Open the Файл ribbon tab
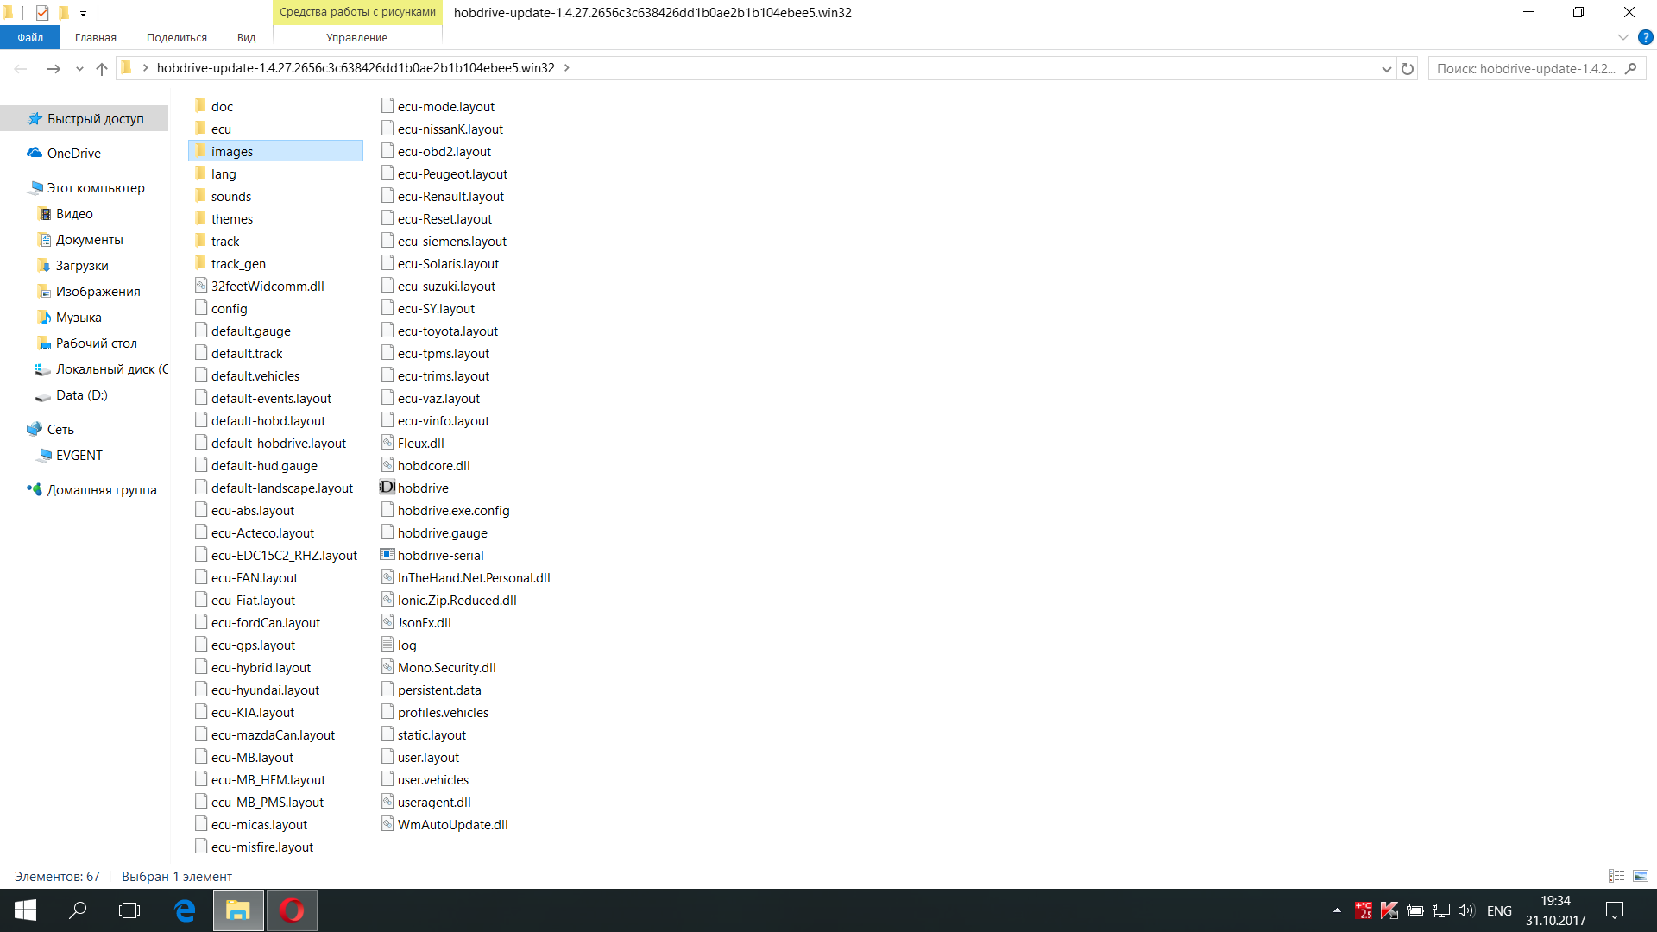 click(x=30, y=37)
